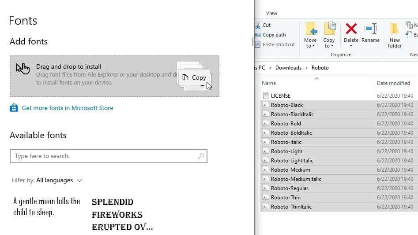The height and width of the screenshot is (235, 418).
Task: Expand breadcrumb chevron after Downloads
Action: tap(306, 68)
